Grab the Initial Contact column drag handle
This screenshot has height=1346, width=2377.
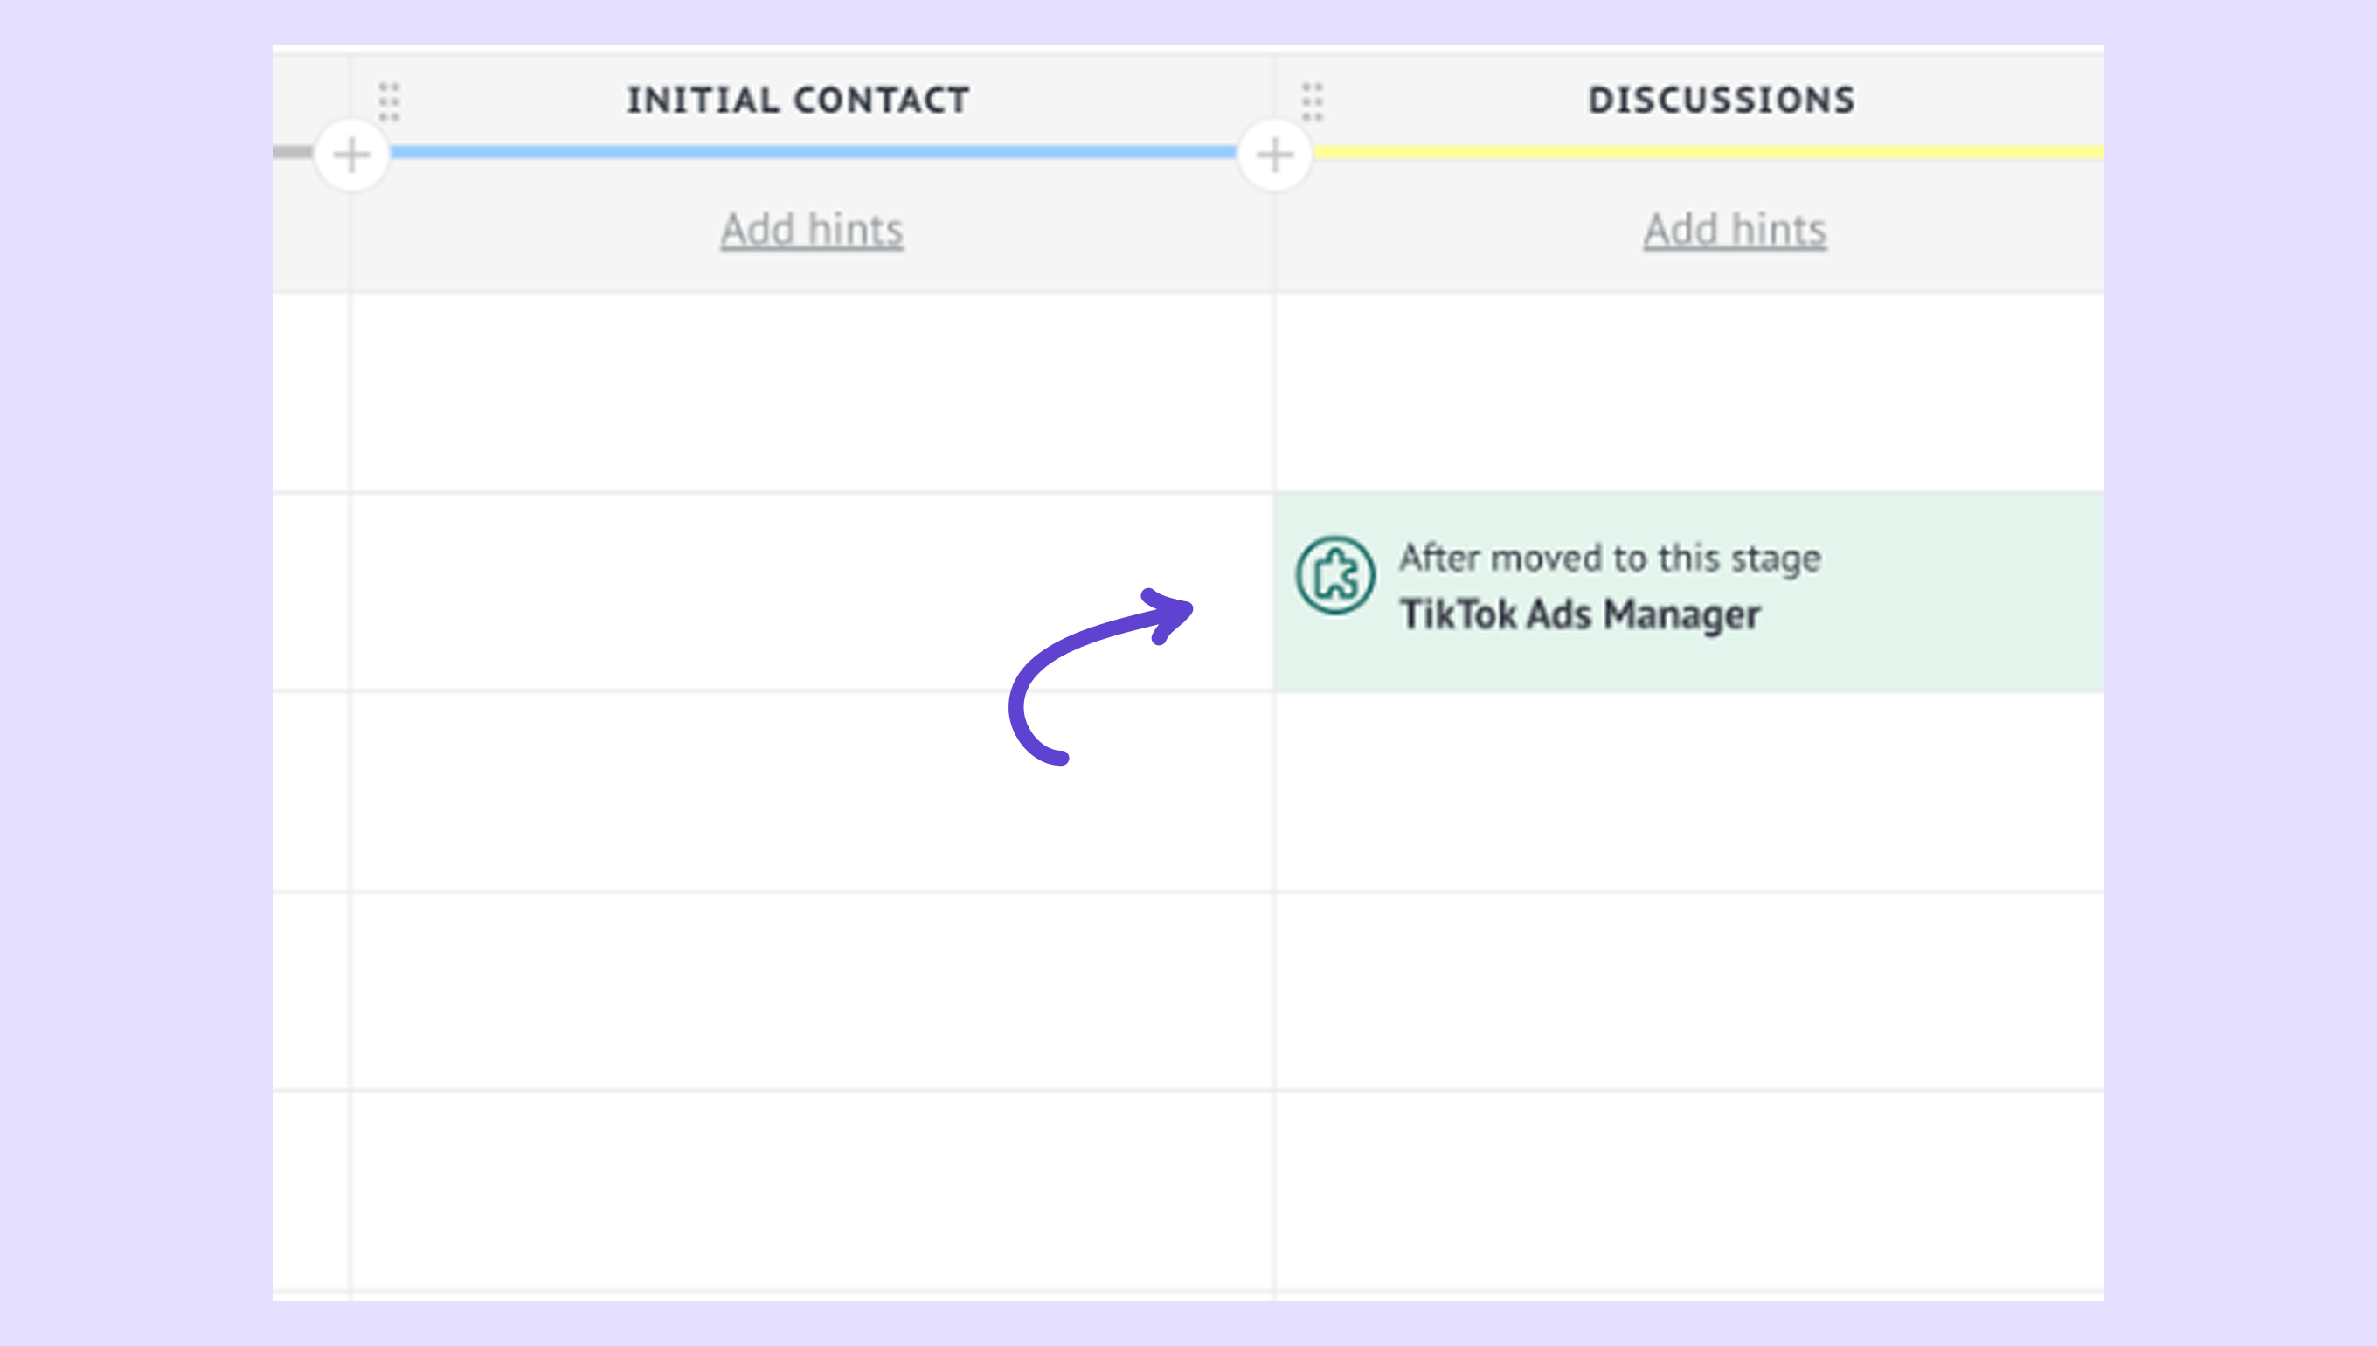click(x=389, y=101)
